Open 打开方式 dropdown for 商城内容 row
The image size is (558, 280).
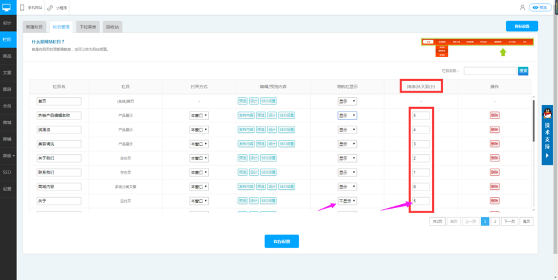click(x=199, y=187)
